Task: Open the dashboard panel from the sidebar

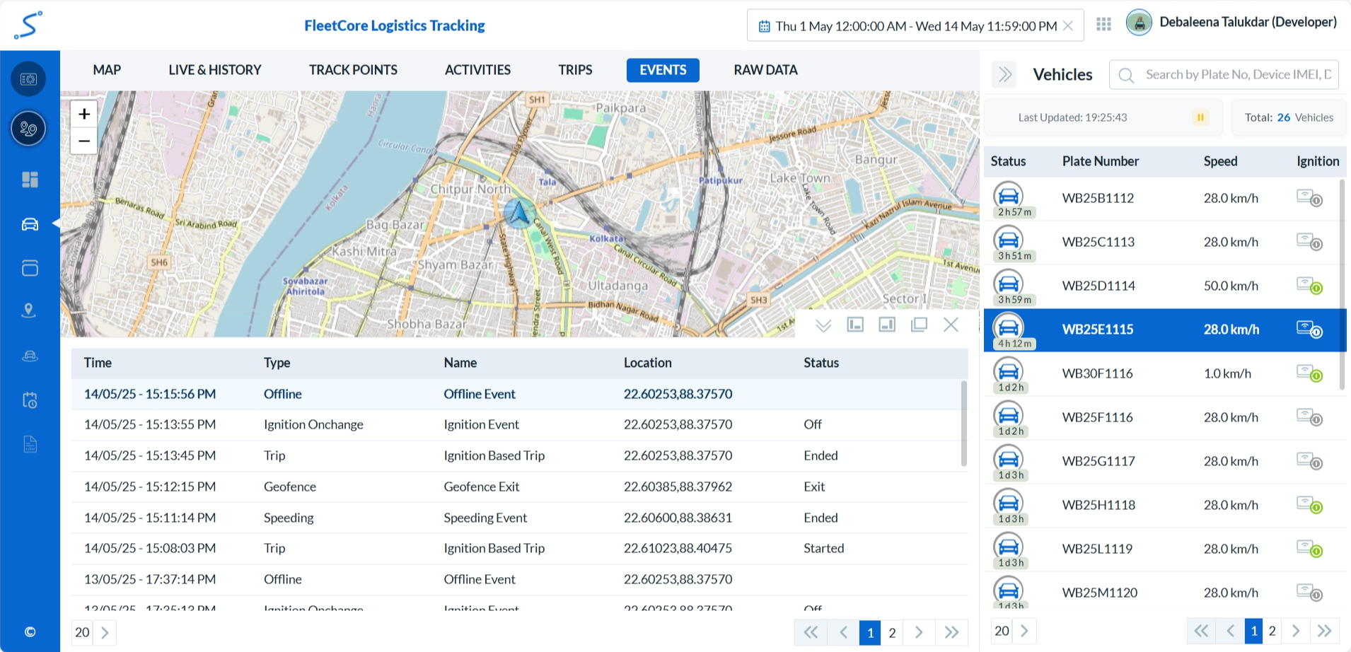Action: tap(28, 180)
